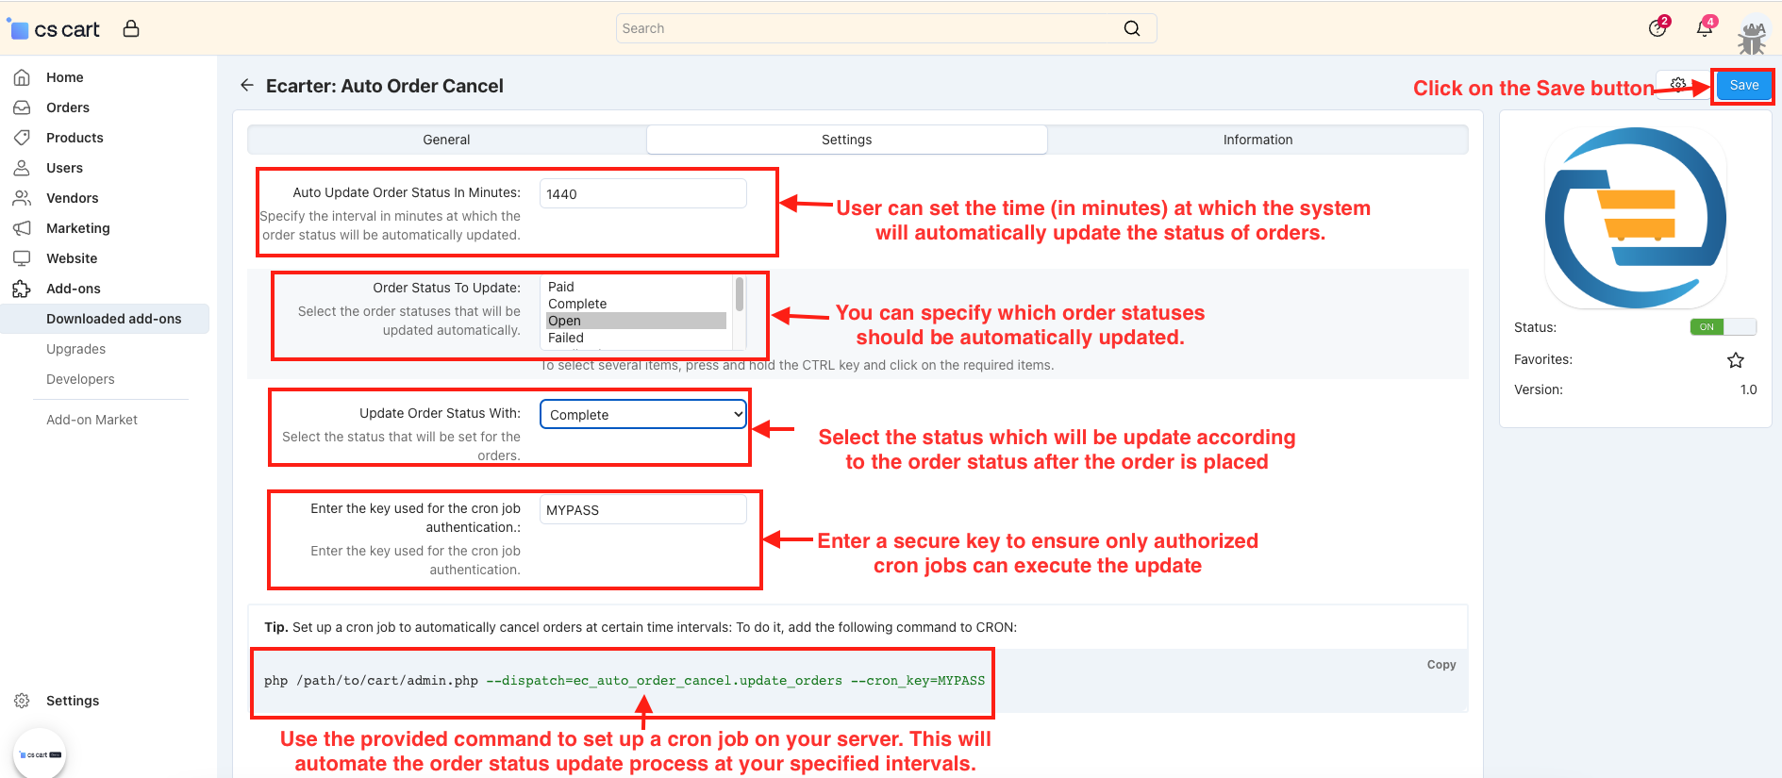Click the Website monitor icon
The image size is (1782, 778).
(22, 258)
